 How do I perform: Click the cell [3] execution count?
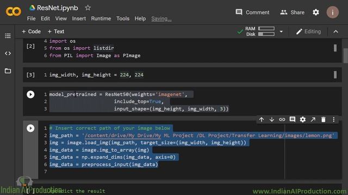pos(30,75)
